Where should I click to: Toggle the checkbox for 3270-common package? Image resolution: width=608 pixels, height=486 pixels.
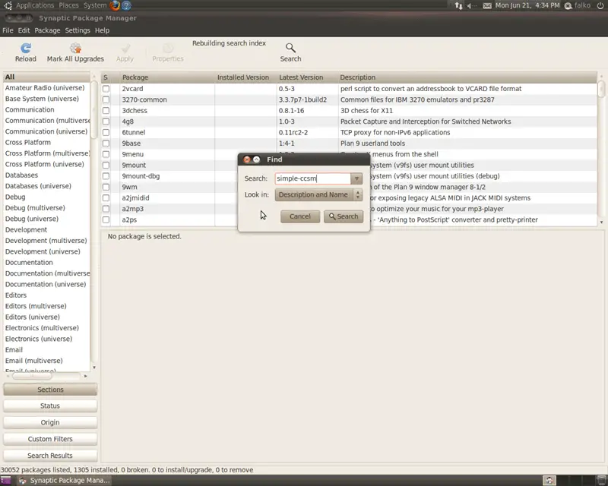pos(106,99)
